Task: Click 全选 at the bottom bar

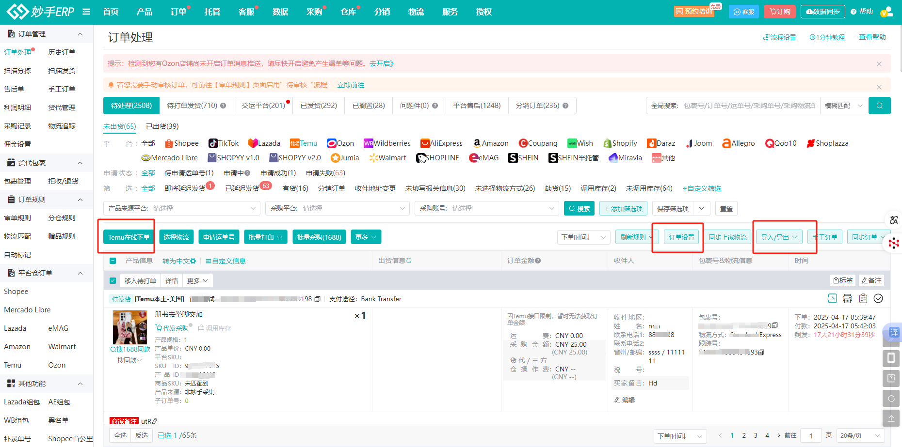Action: (120, 435)
